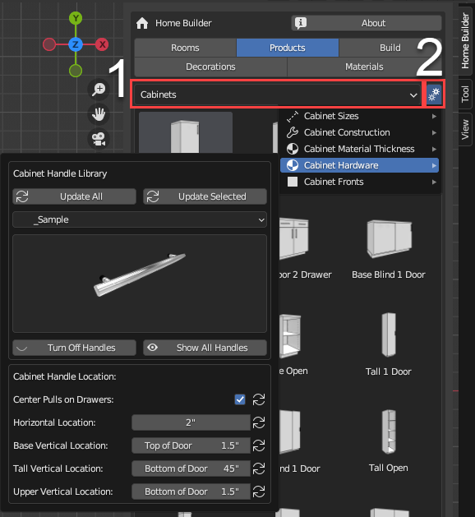The width and height of the screenshot is (475, 517).
Task: Show All Handles with eye button
Action: pyautogui.click(x=205, y=348)
